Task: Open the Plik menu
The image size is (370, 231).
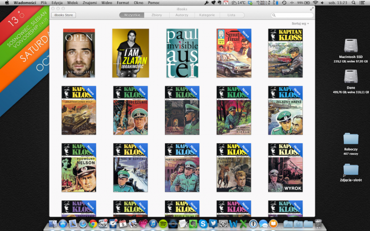Action: pyautogui.click(x=44, y=3)
